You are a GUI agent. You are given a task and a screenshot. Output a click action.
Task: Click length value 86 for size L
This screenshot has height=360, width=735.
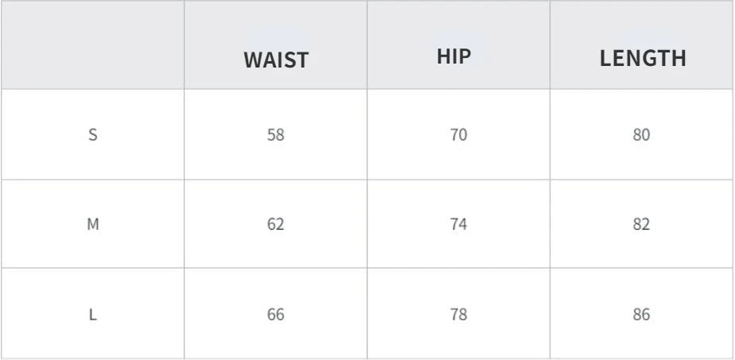641,314
